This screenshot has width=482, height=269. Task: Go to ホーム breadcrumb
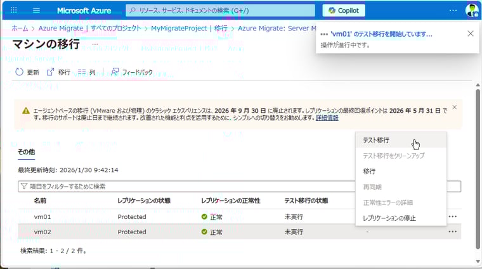pos(20,28)
